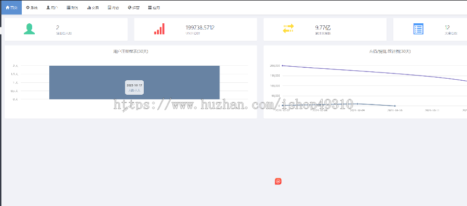Open the 应用 menu with grid icon
Viewport: 467px width, 206px height.
point(154,8)
